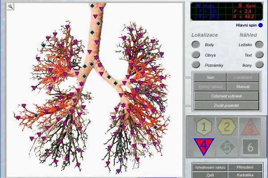The width and height of the screenshot is (268, 178).
Task: Select hexagon marker icon 1
Action: pos(204,126)
